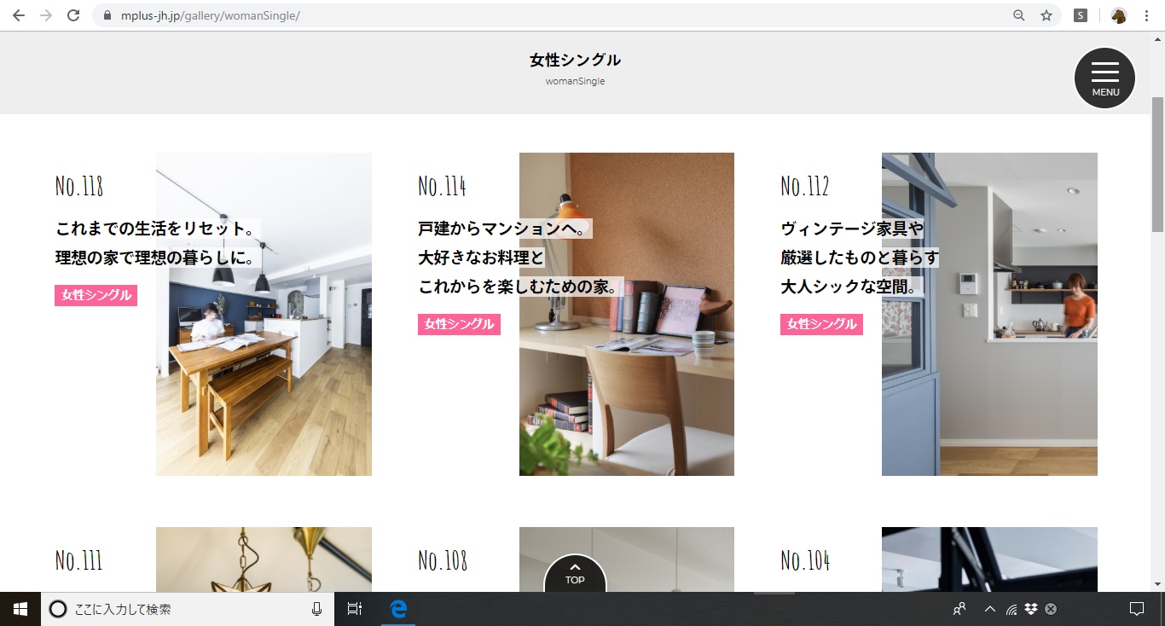View site information via the lock icon

[x=107, y=15]
